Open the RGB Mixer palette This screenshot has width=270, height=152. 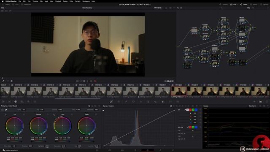(28, 102)
